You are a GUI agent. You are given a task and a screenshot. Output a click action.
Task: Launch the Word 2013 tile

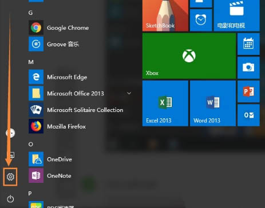tap(213, 103)
